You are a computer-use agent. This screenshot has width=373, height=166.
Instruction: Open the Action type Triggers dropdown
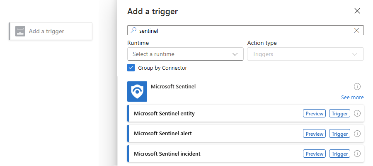tap(305, 54)
